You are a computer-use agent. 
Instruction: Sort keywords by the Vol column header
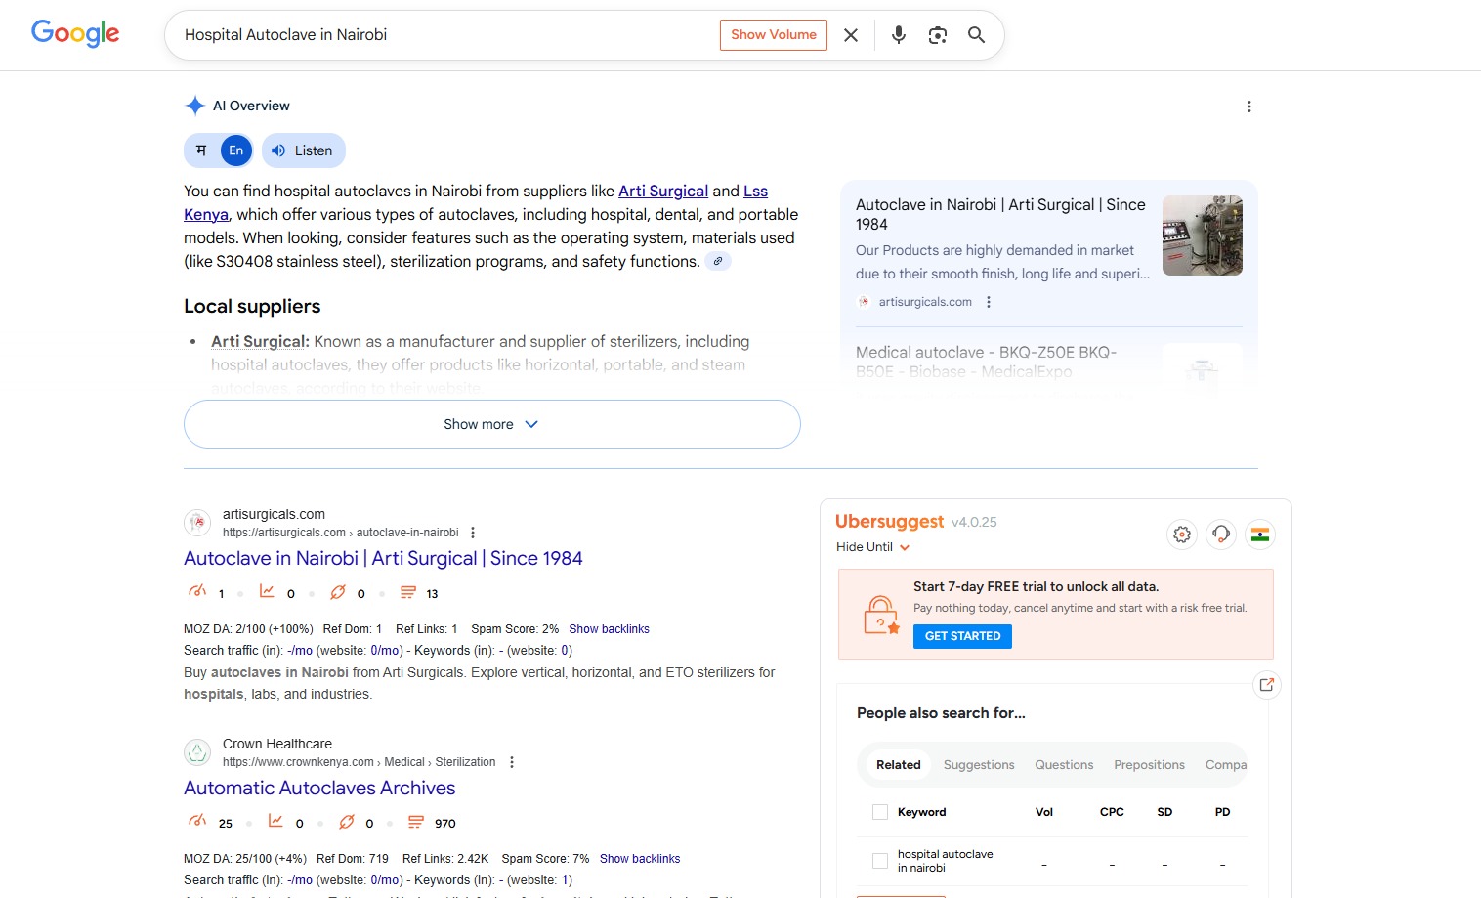point(1044,812)
